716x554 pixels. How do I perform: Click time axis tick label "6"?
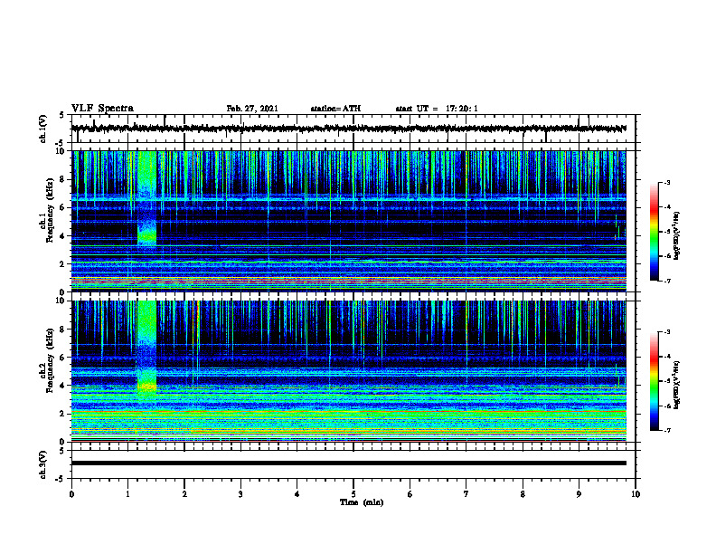coord(410,494)
